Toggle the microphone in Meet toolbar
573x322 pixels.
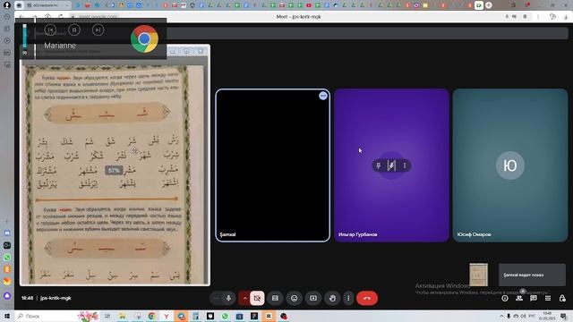(228, 298)
